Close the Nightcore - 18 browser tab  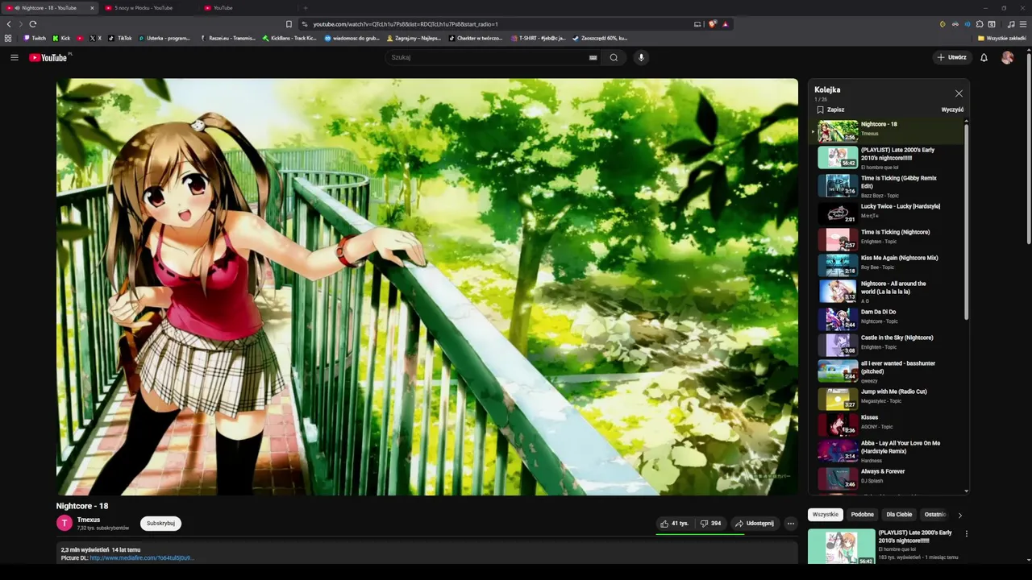pyautogui.click(x=92, y=8)
